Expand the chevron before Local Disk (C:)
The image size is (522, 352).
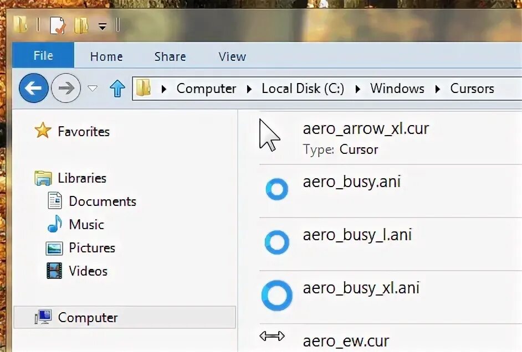[x=249, y=89]
